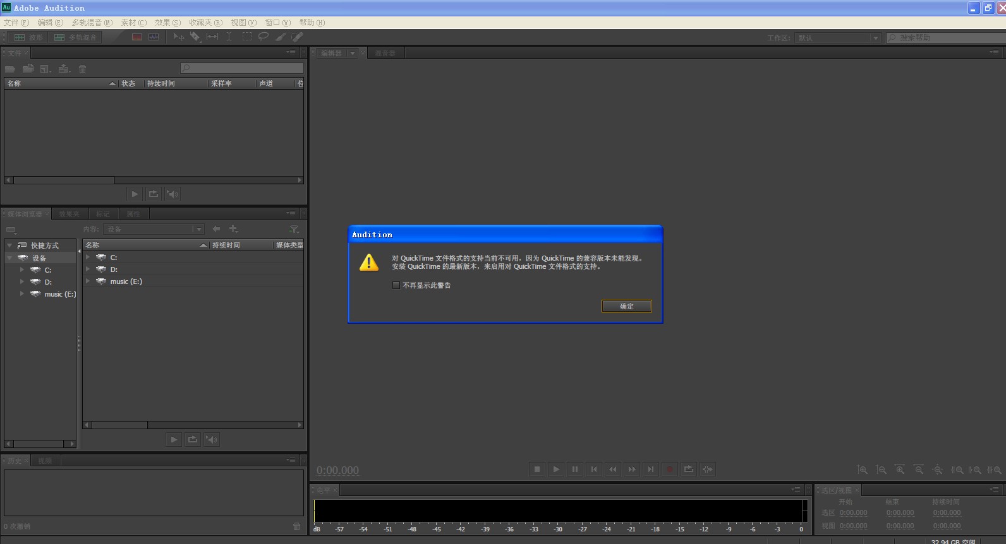1006x544 pixels.
Task: Click the Files panel search box
Action: pyautogui.click(x=241, y=68)
